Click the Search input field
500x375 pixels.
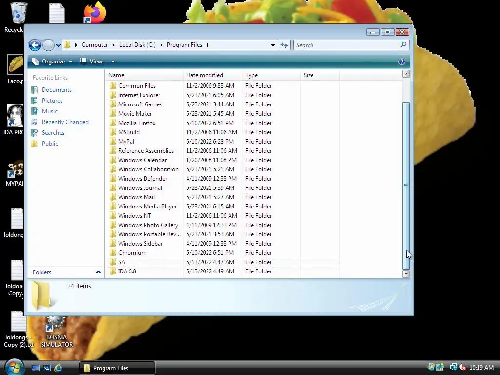click(346, 45)
